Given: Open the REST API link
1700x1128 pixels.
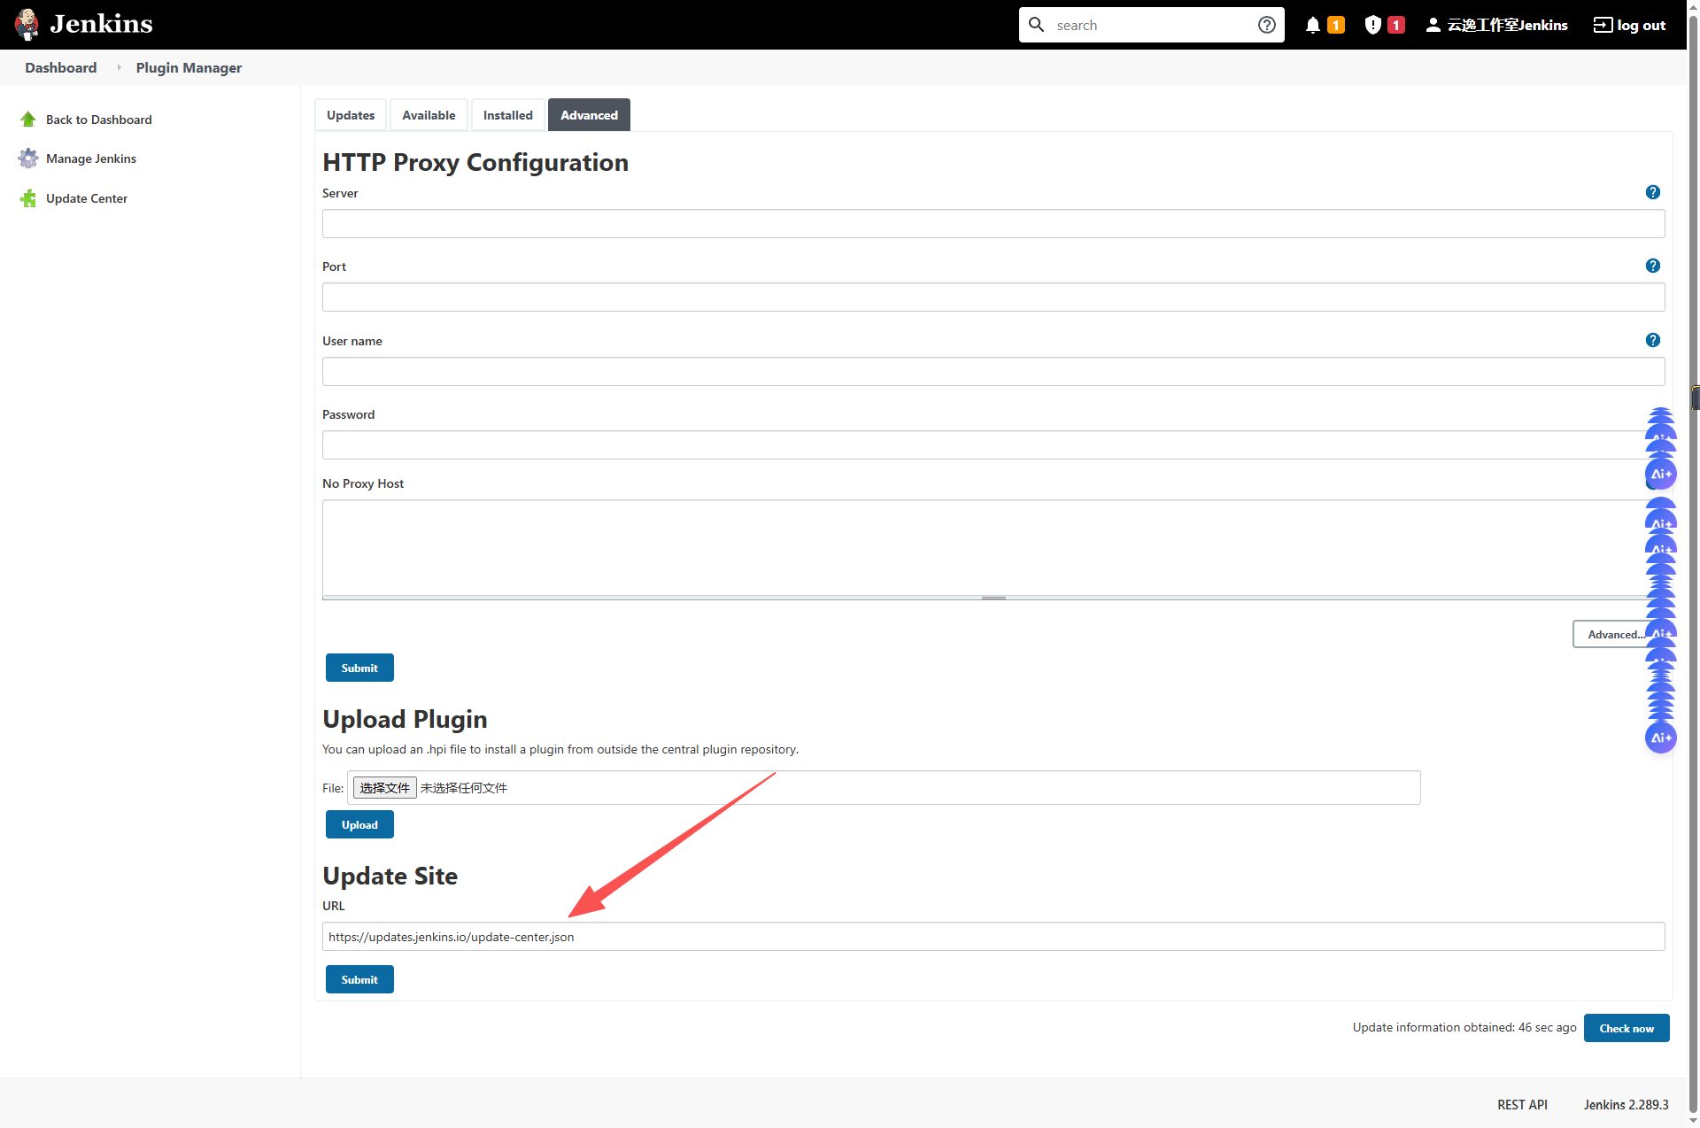Looking at the screenshot, I should click(1522, 1105).
